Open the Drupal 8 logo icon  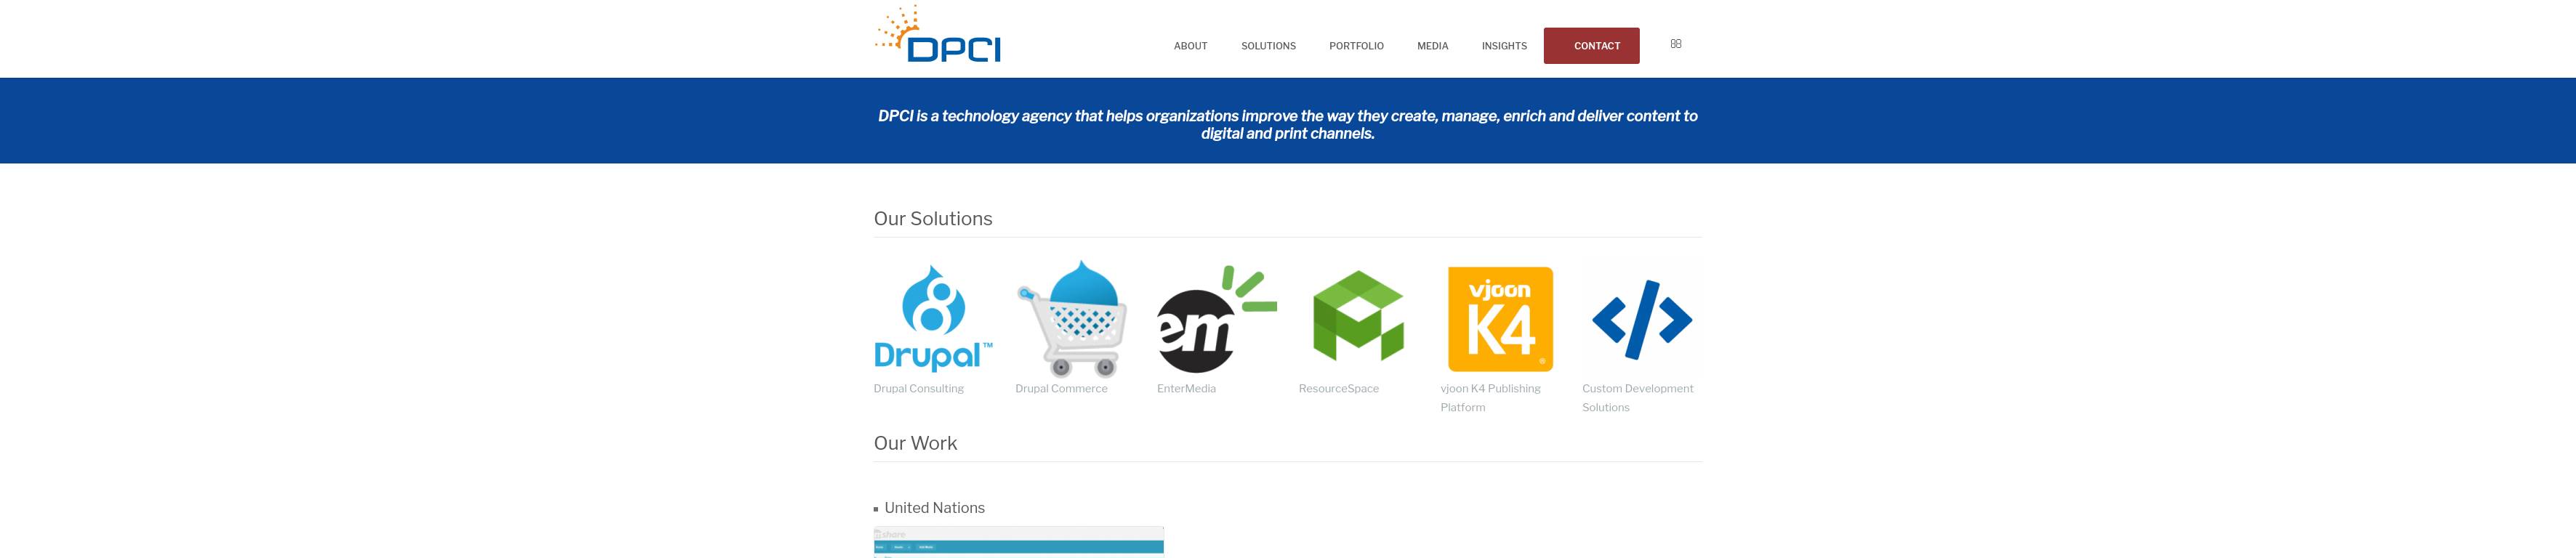click(933, 318)
